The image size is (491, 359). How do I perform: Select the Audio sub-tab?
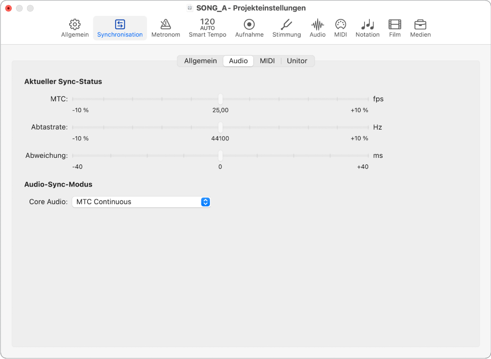238,61
